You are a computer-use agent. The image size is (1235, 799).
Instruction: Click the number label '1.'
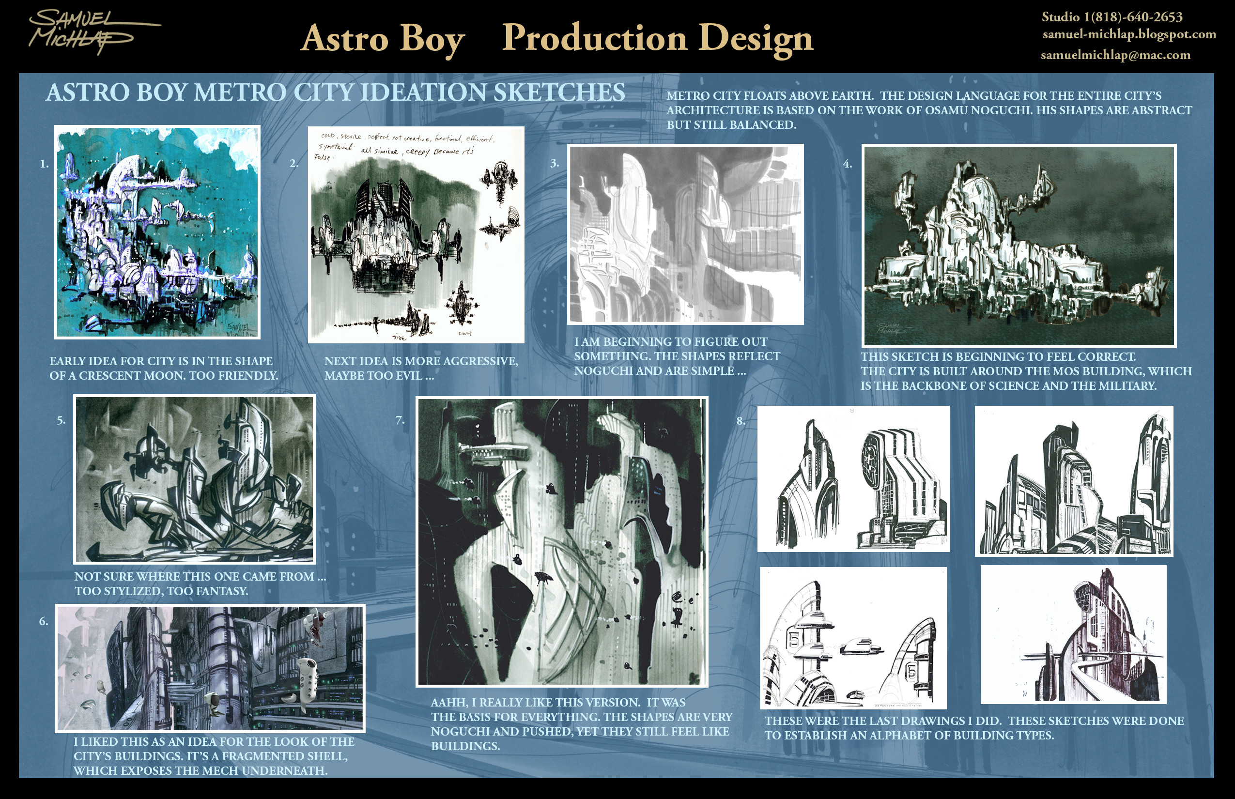[45, 164]
